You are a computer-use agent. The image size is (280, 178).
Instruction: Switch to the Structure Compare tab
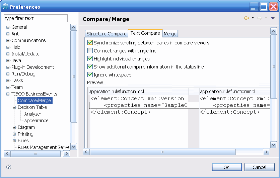click(x=107, y=34)
